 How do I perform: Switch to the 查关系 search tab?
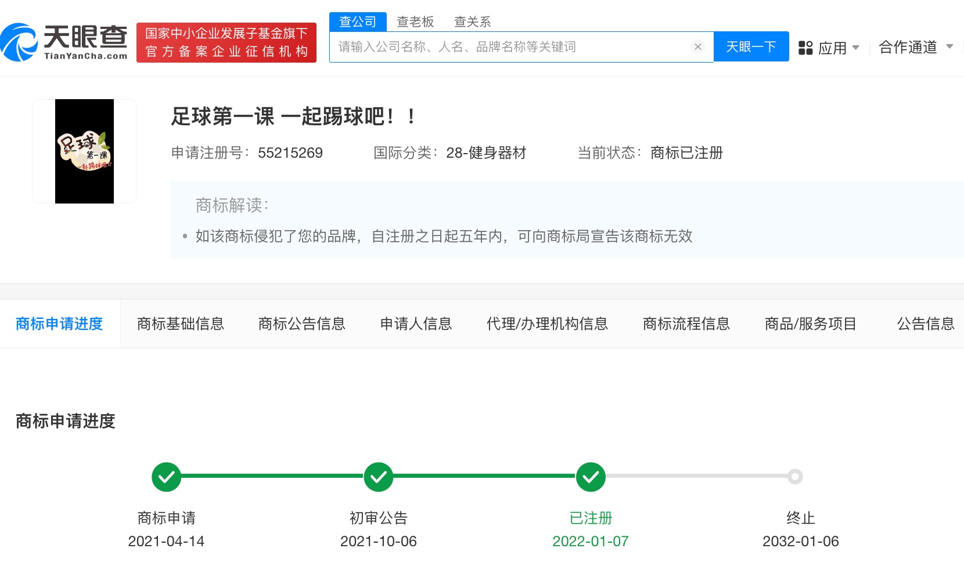point(472,22)
